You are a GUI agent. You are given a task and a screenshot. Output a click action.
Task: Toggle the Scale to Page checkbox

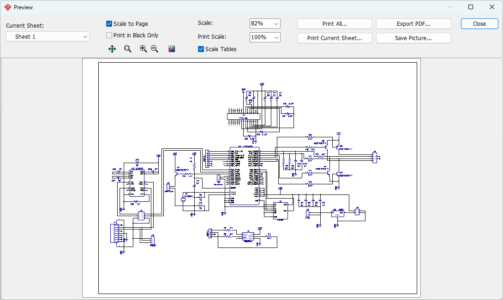pos(109,24)
